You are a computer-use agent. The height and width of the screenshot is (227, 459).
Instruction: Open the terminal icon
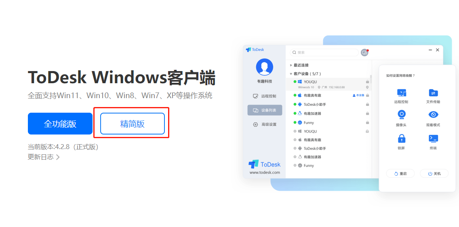[x=433, y=139]
